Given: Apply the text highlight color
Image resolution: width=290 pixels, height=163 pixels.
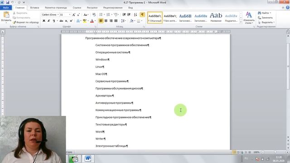Looking at the screenshot, I should point(85,21).
